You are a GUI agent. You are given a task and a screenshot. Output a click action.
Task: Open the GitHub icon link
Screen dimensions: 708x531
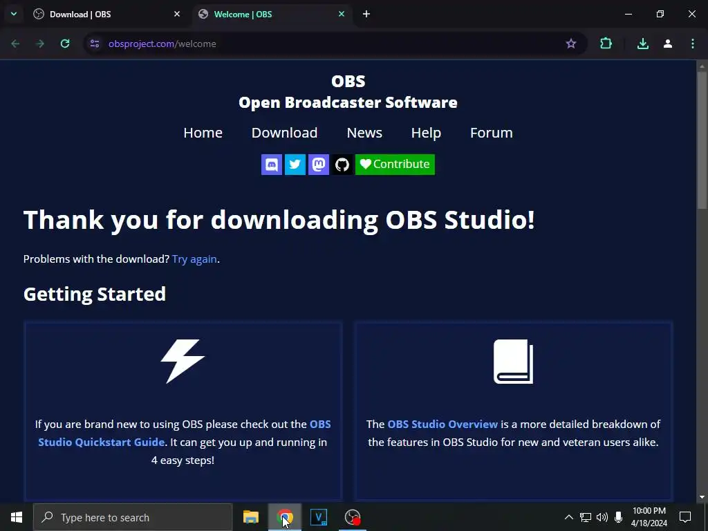coord(342,165)
